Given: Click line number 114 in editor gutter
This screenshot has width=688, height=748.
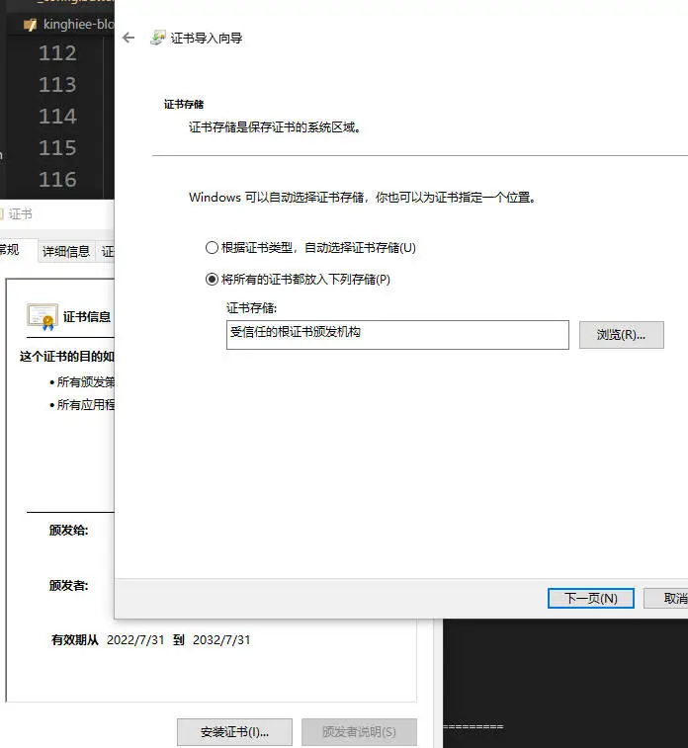Looking at the screenshot, I should [57, 117].
